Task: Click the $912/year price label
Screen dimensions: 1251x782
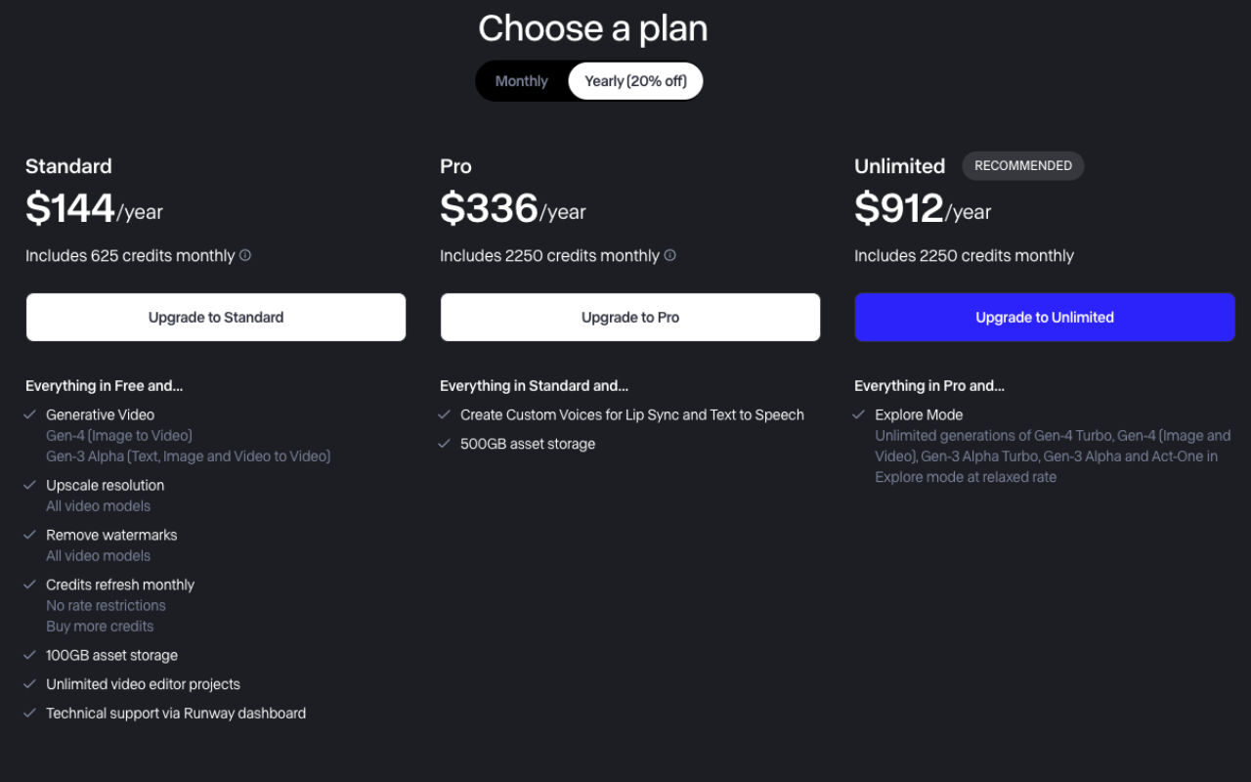Action: pos(923,208)
